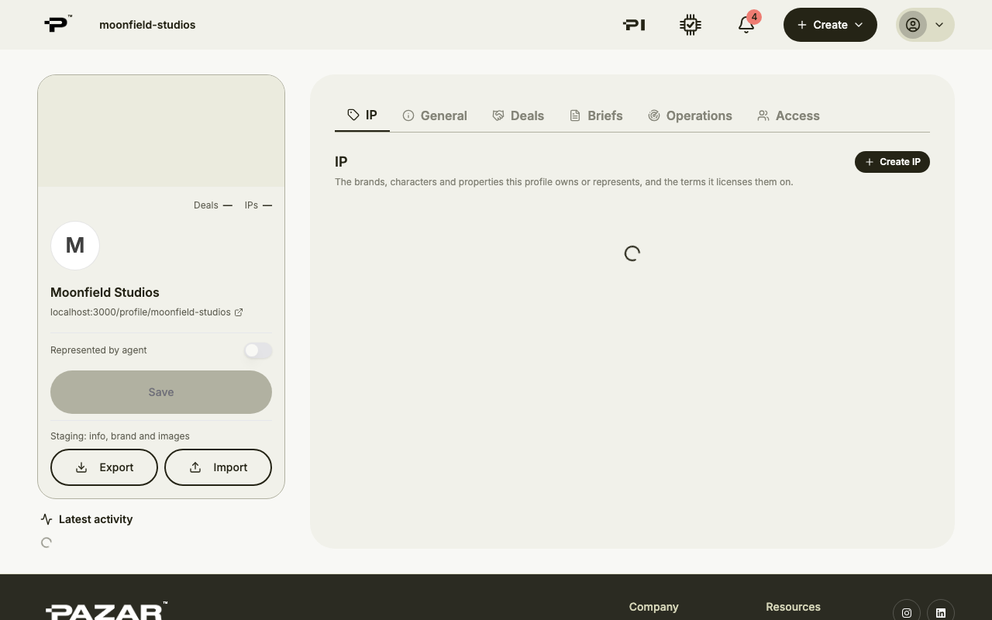Click the Create IP button
Image resolution: width=992 pixels, height=620 pixels.
click(x=892, y=162)
